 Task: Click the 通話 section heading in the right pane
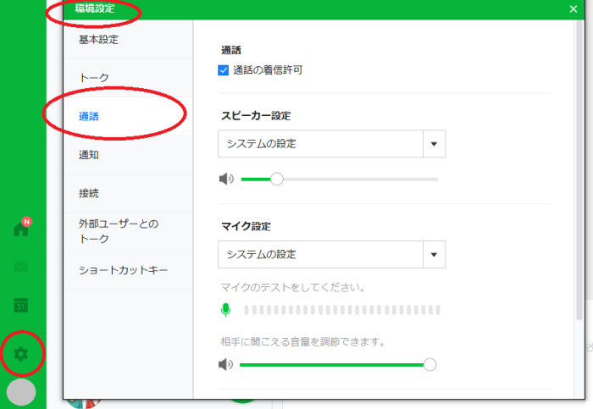(231, 50)
